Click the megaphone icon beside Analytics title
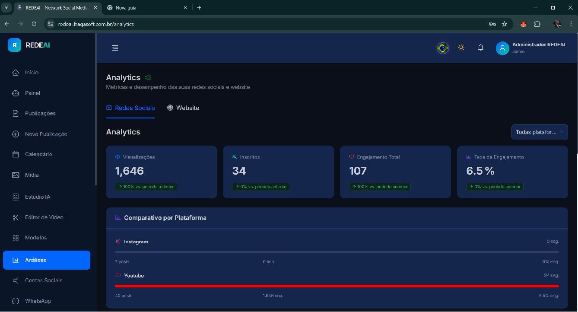This screenshot has width=578, height=312. click(148, 78)
